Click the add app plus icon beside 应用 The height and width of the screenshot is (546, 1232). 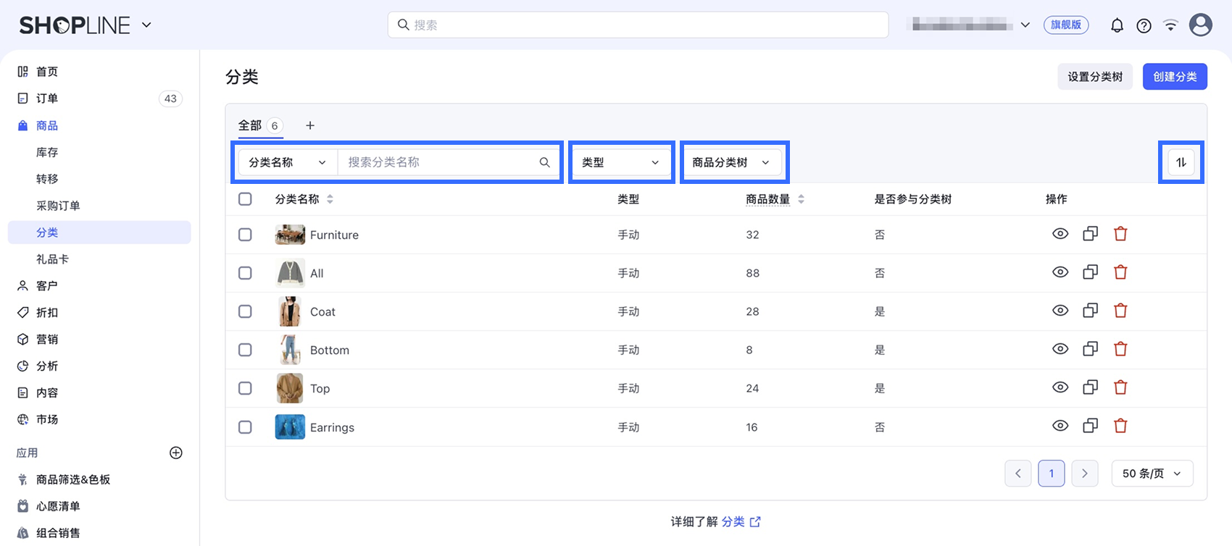175,453
